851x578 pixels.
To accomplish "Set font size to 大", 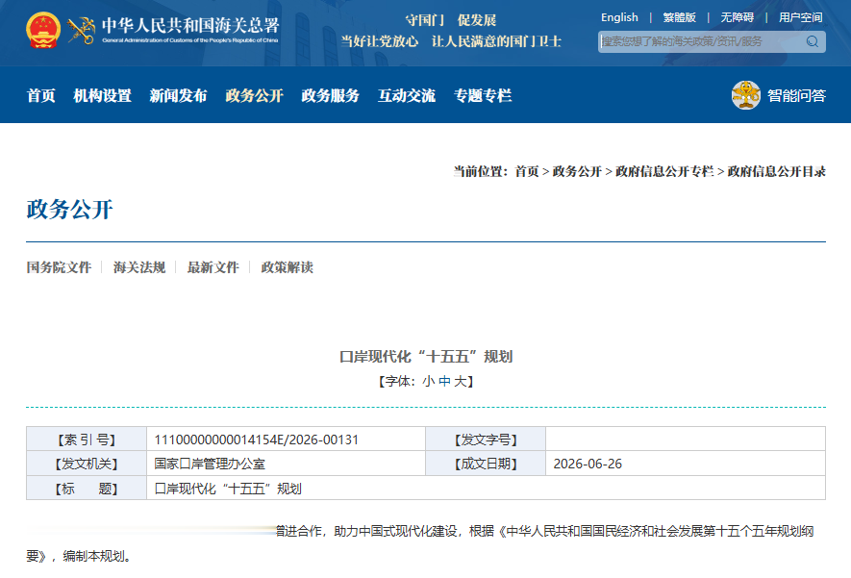I will (x=461, y=382).
